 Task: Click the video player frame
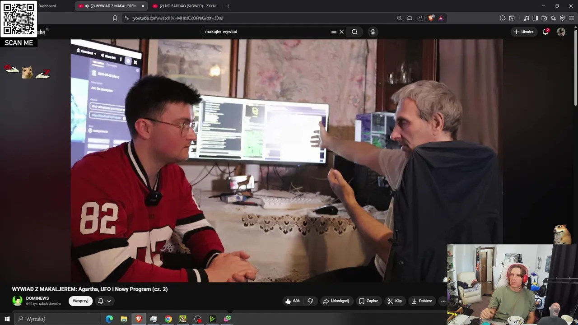[x=286, y=160]
